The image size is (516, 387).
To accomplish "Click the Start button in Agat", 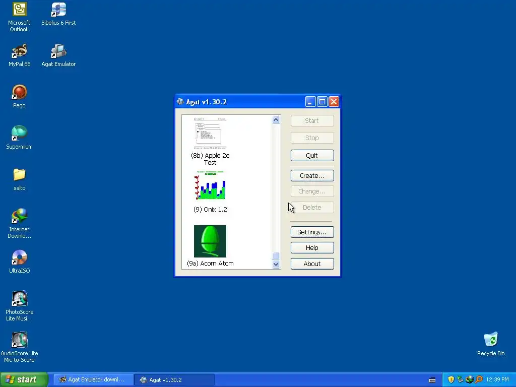I will point(312,121).
